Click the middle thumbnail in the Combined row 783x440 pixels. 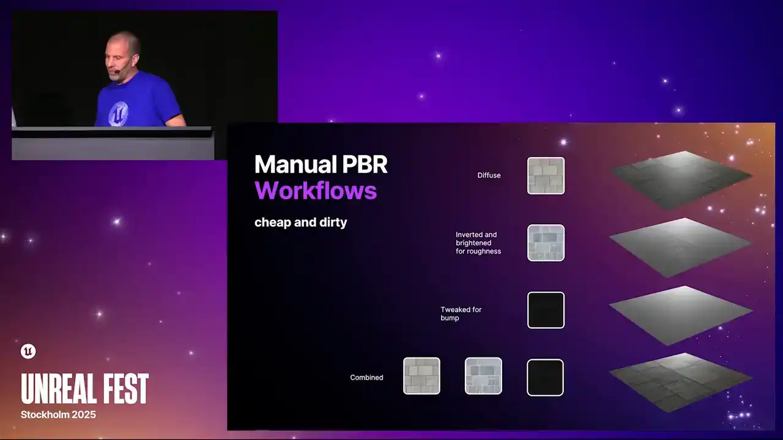click(483, 376)
